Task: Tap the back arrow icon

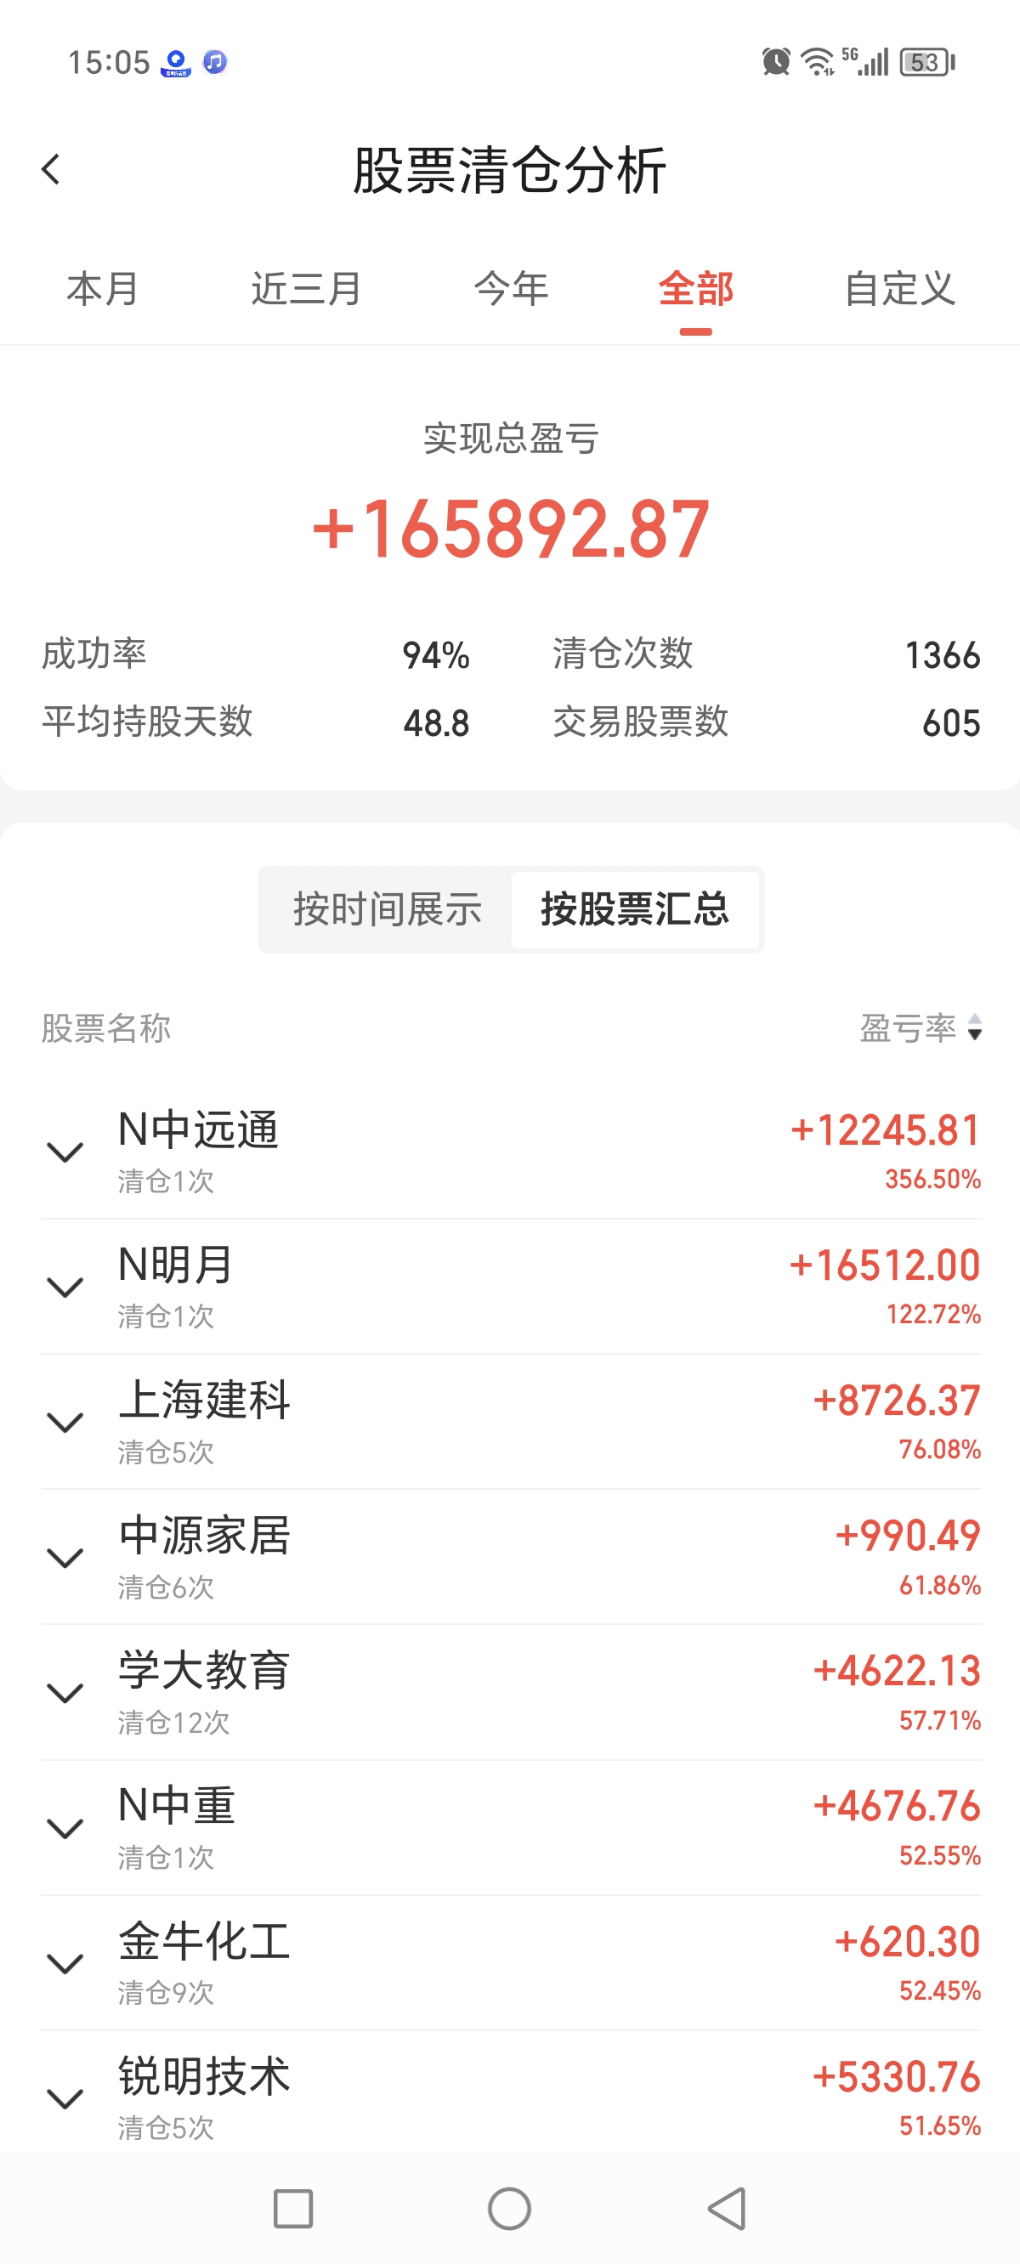Action: 51,169
